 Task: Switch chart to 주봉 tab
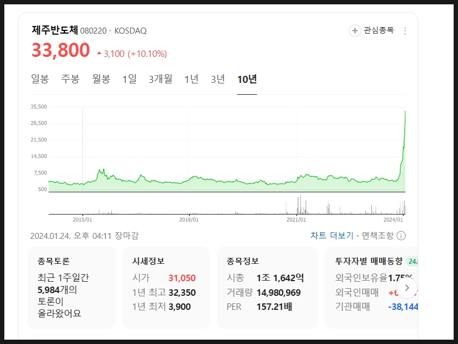tap(70, 79)
